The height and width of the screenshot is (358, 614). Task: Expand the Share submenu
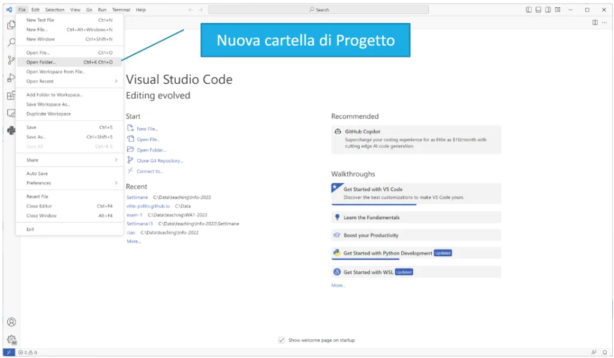[x=70, y=160]
